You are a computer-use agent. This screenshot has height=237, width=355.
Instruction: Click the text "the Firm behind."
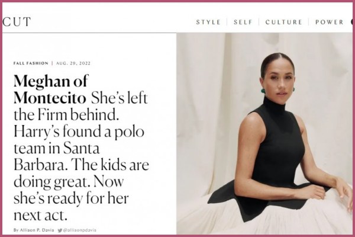66,114
